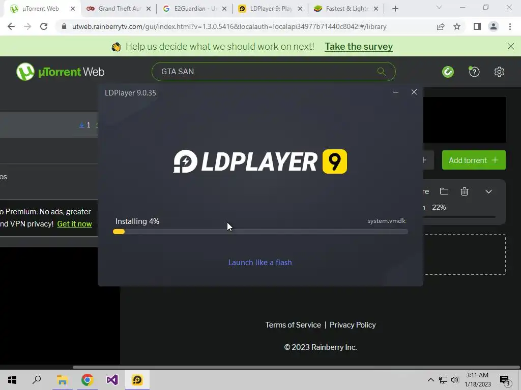Open File Explorer from taskbar
The height and width of the screenshot is (390, 521).
(x=62, y=380)
